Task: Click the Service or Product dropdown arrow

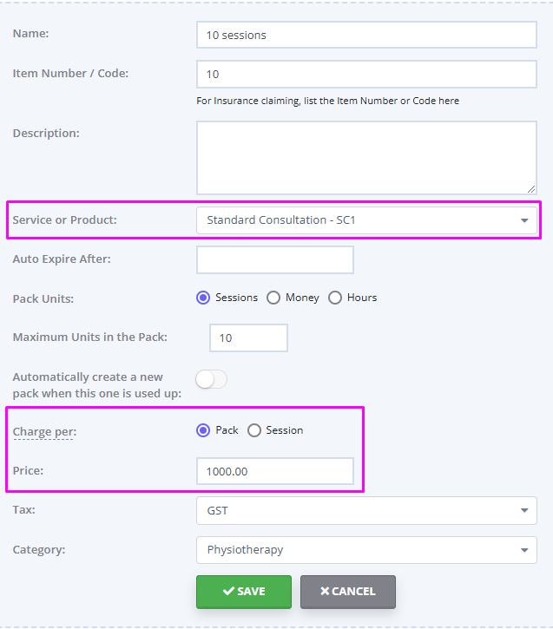Action: (x=524, y=220)
